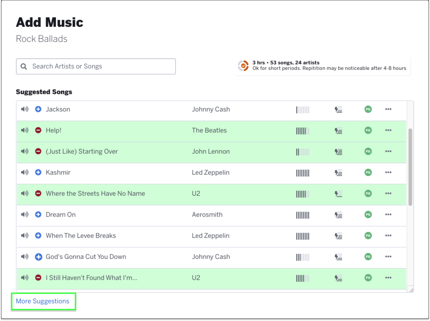Click PG badge for When The Levee Breaks
This screenshot has height=321, width=430.
(368, 236)
